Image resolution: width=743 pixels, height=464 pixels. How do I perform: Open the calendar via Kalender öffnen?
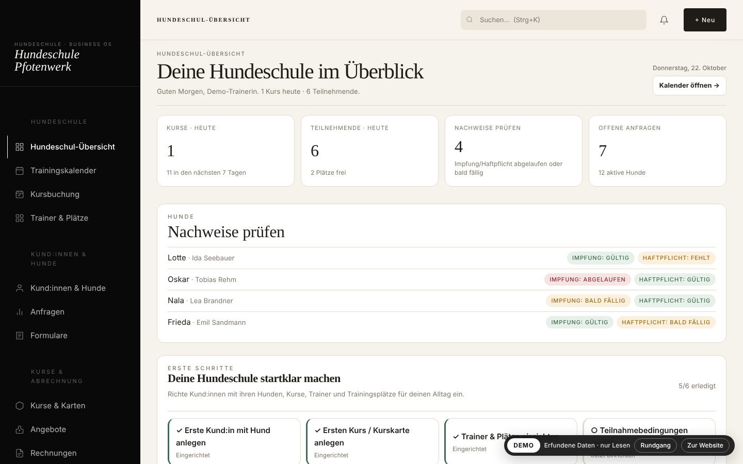pyautogui.click(x=689, y=86)
